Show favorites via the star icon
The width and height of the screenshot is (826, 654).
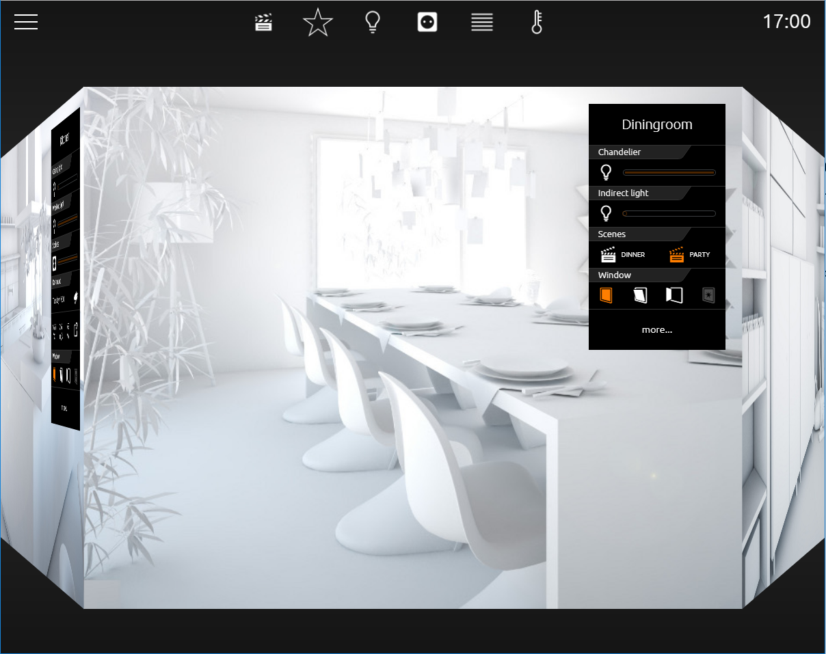[x=318, y=23]
